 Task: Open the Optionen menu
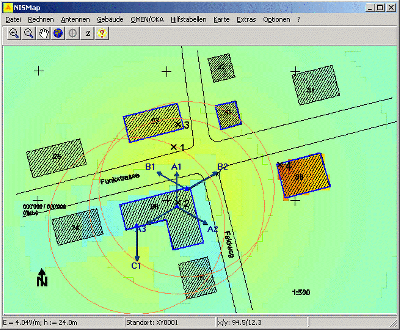(277, 19)
